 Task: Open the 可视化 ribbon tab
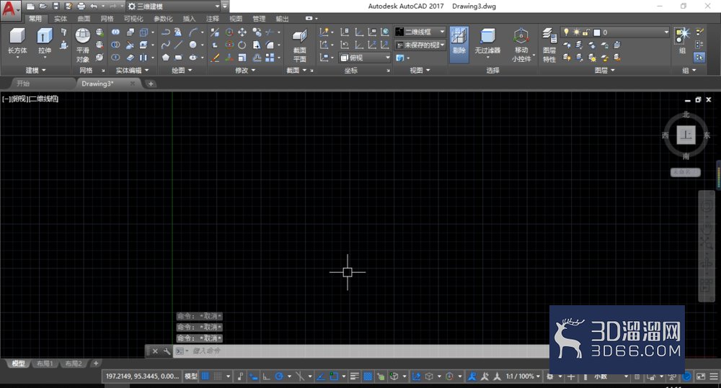click(133, 19)
